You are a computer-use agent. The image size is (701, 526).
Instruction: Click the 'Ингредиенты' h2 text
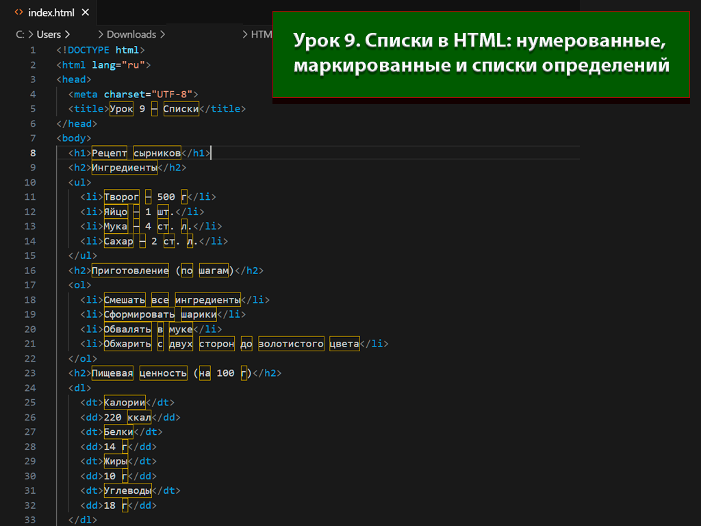[124, 168]
